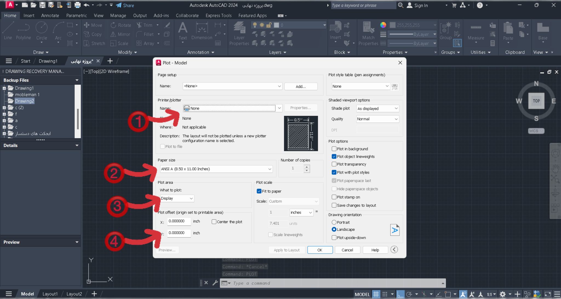Open Quality dropdown

(377, 119)
